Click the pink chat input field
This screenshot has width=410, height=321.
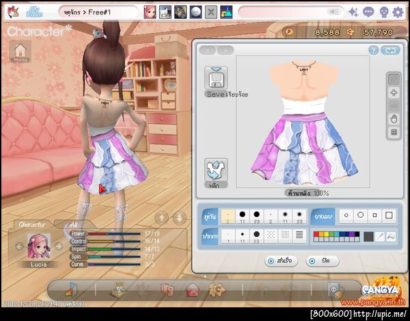291,12
